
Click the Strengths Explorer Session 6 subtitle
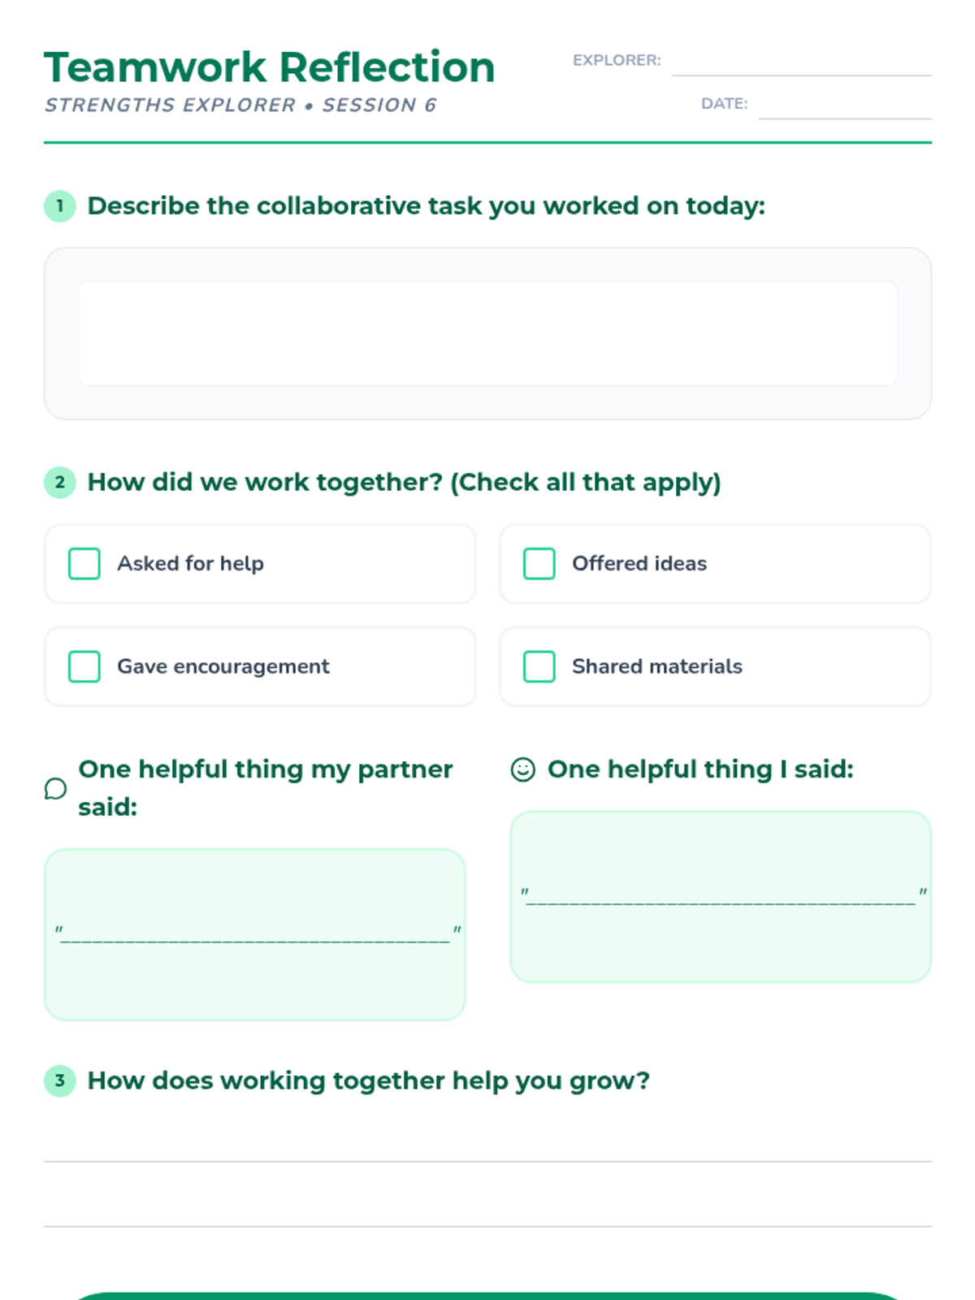coord(240,106)
